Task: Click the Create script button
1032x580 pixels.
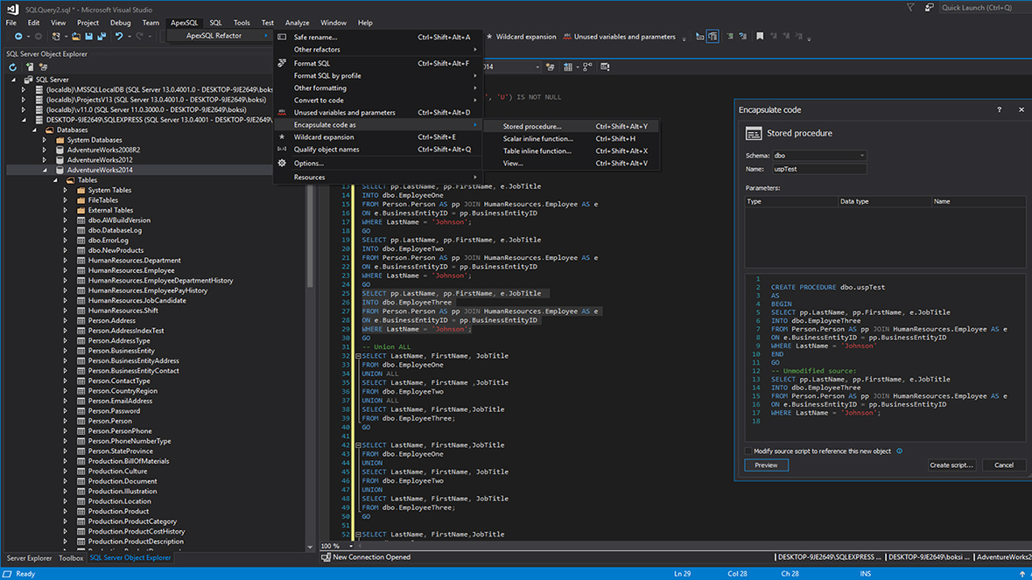Action: (951, 465)
